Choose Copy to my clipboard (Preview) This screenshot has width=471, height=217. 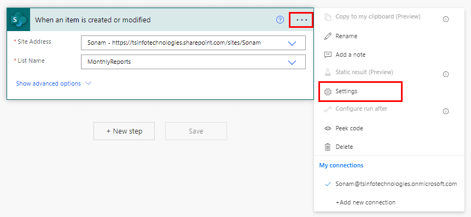[378, 17]
